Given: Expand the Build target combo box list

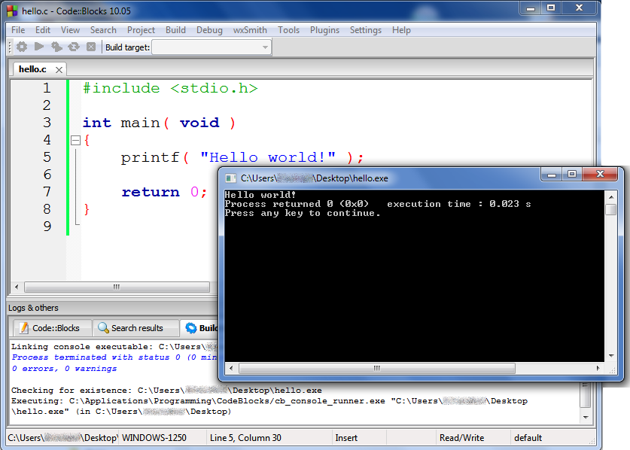Looking at the screenshot, I should click(x=265, y=47).
